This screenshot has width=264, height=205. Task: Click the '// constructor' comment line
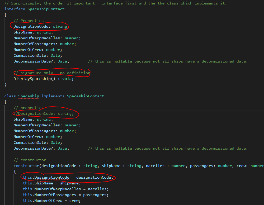[x=30, y=160]
